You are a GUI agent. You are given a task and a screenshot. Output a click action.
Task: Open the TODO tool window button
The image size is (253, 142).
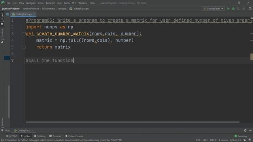pyautogui.click(x=11, y=136)
